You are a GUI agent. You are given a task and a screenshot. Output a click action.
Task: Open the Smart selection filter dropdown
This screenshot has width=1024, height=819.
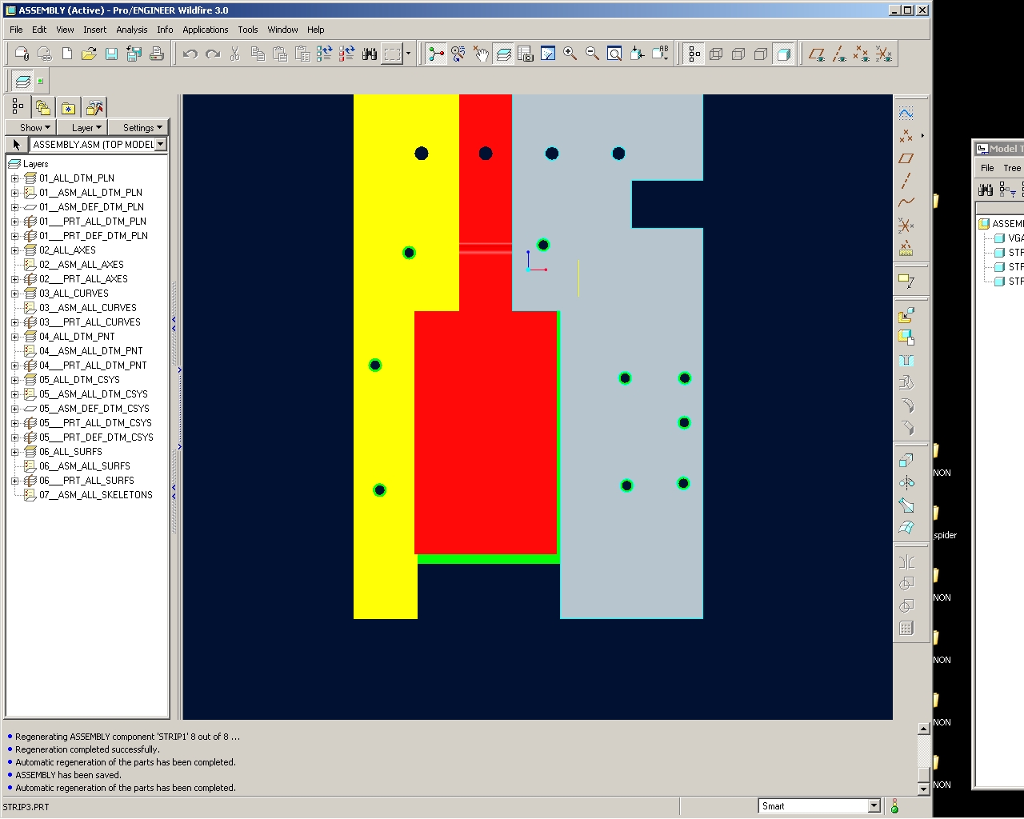pyautogui.click(x=874, y=806)
